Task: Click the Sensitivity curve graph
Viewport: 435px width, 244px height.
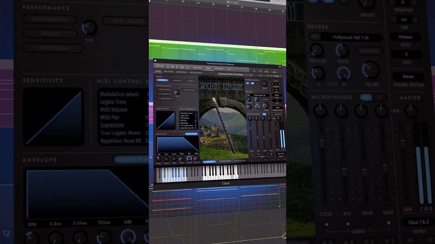Action: pos(166,120)
